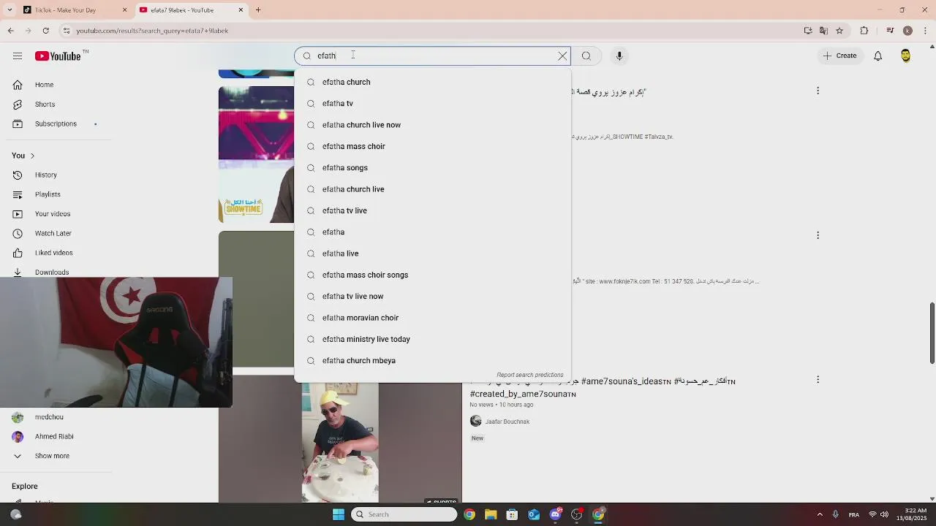This screenshot has width=936, height=526.
Task: Select suggestion "efatha church live now"
Action: click(432, 125)
